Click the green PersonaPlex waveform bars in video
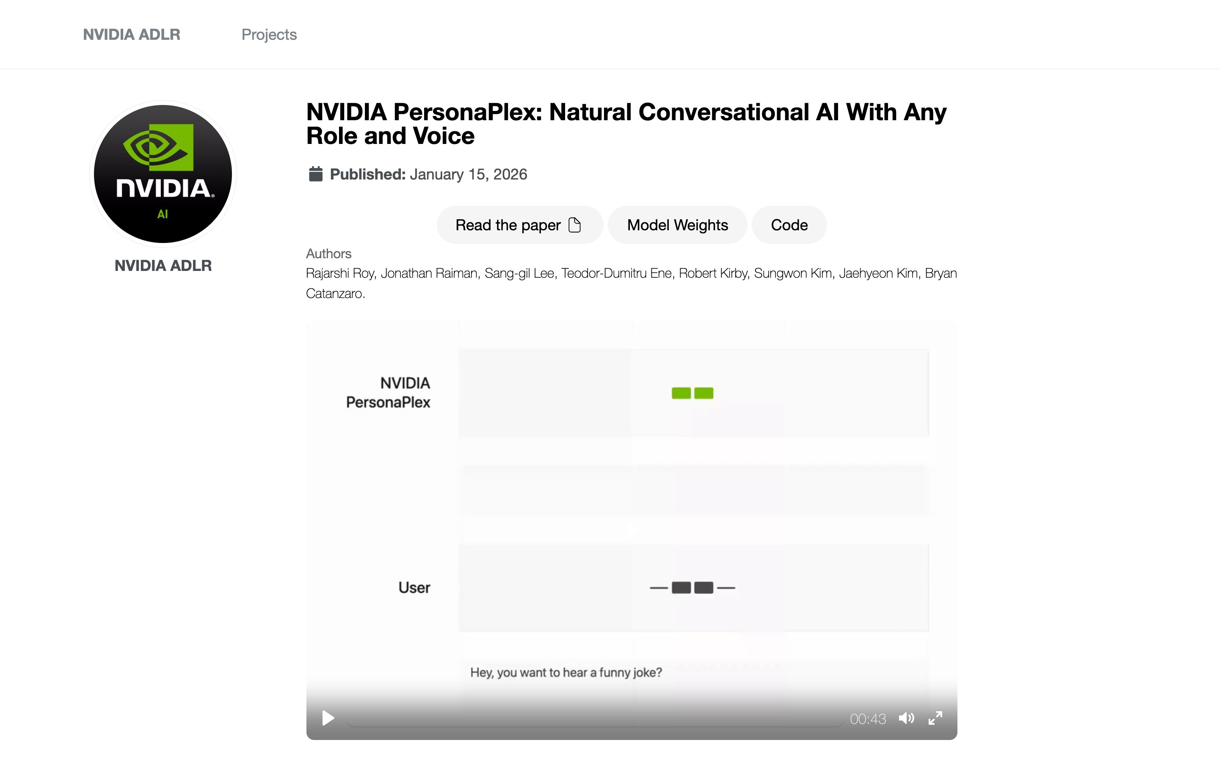 [692, 393]
